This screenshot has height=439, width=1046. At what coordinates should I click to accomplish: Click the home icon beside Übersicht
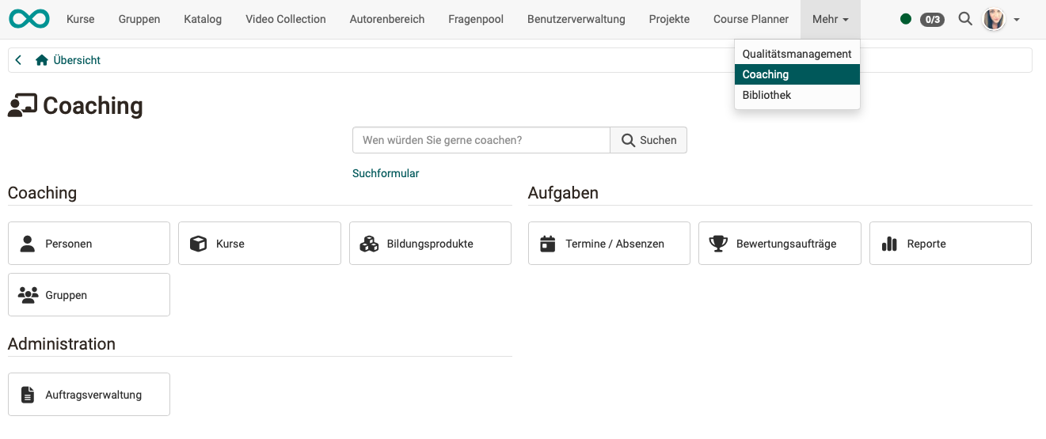click(x=42, y=60)
